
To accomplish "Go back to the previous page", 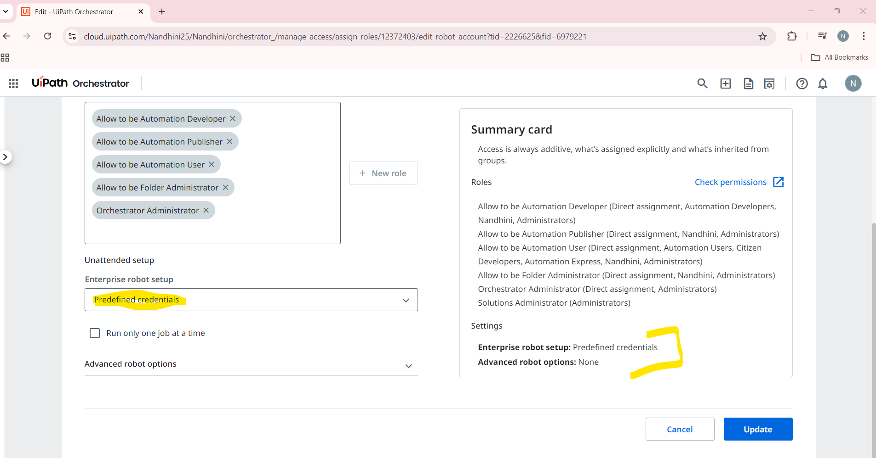I will point(7,36).
